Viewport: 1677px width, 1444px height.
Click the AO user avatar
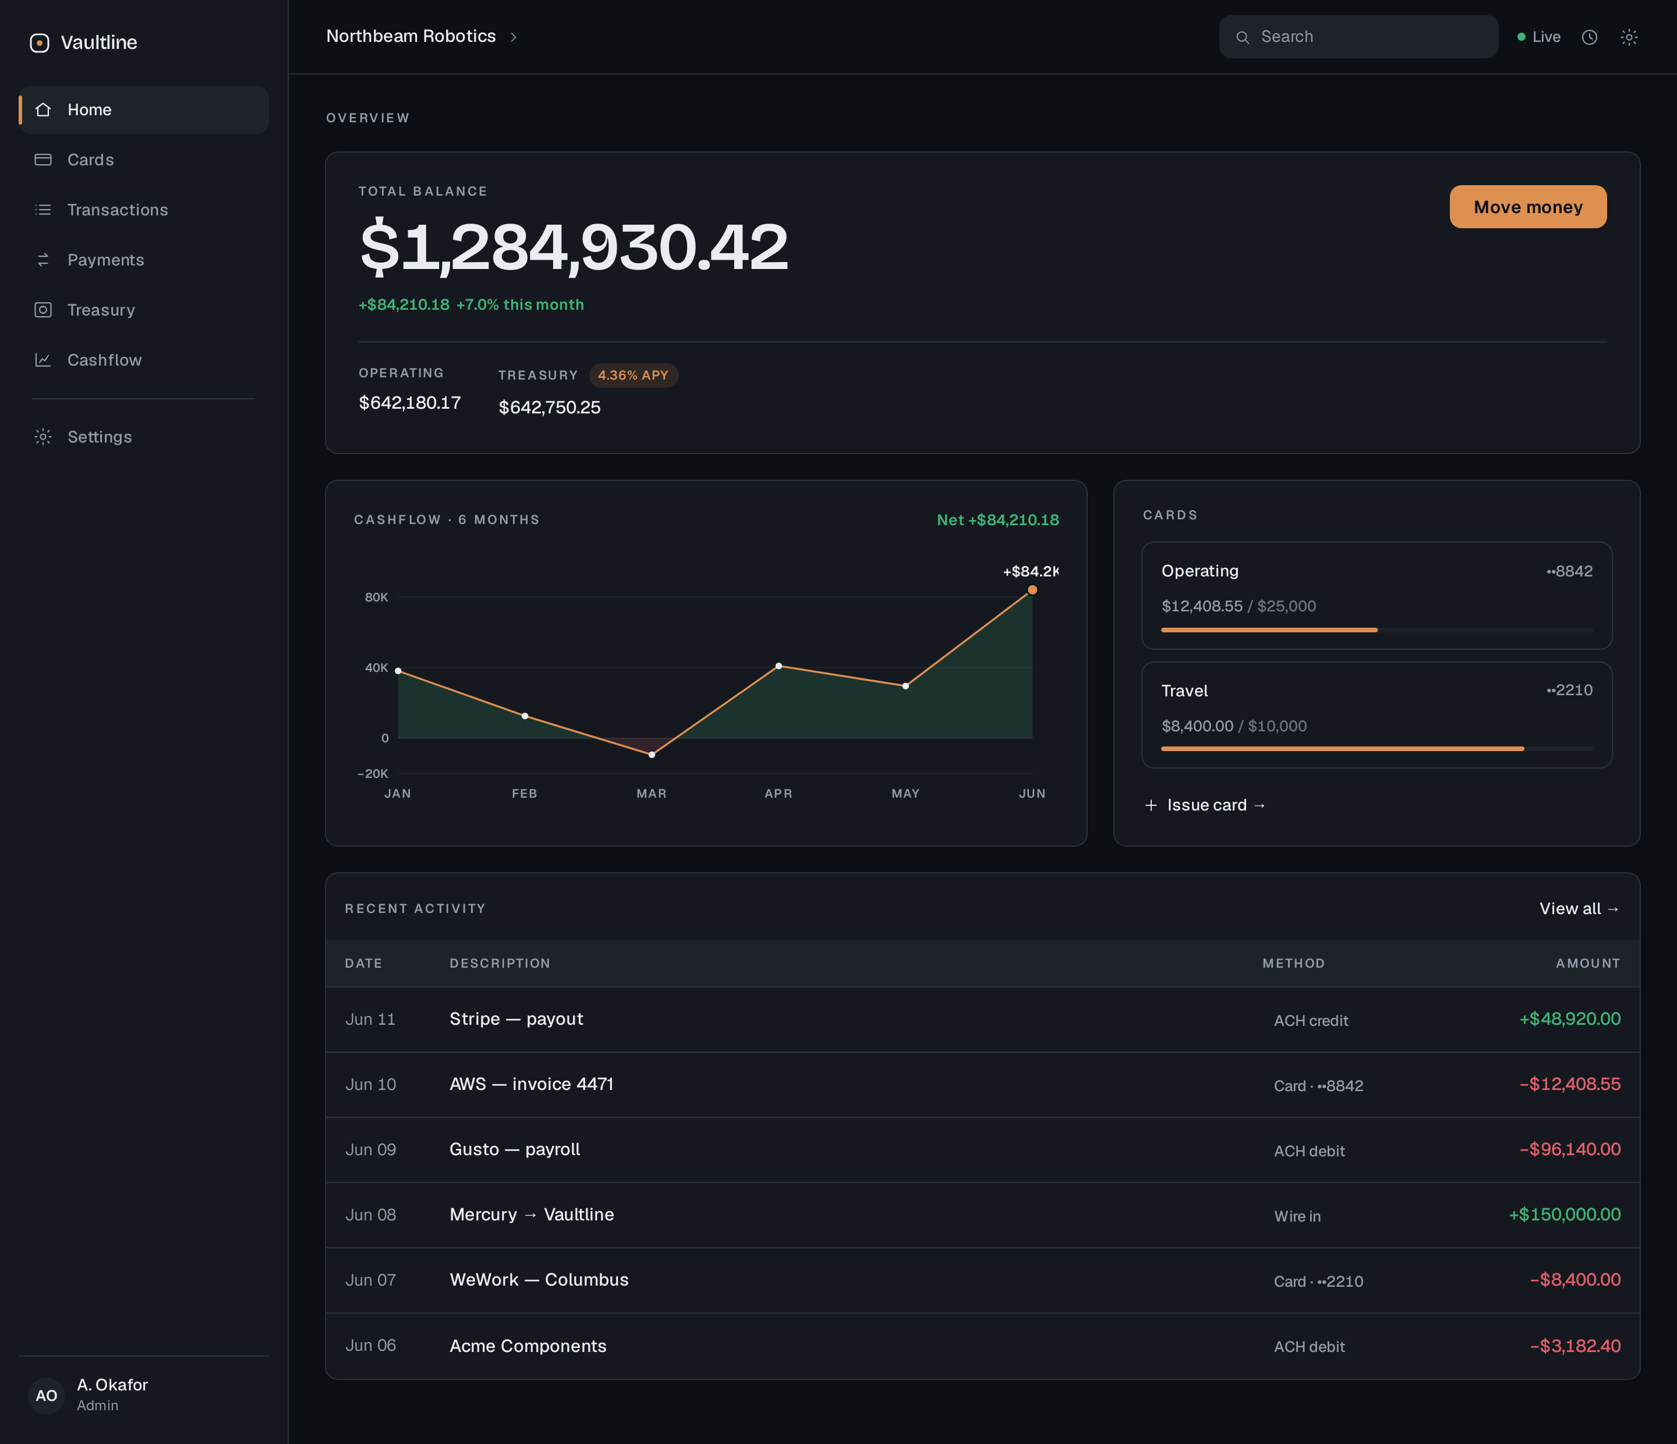46,1396
